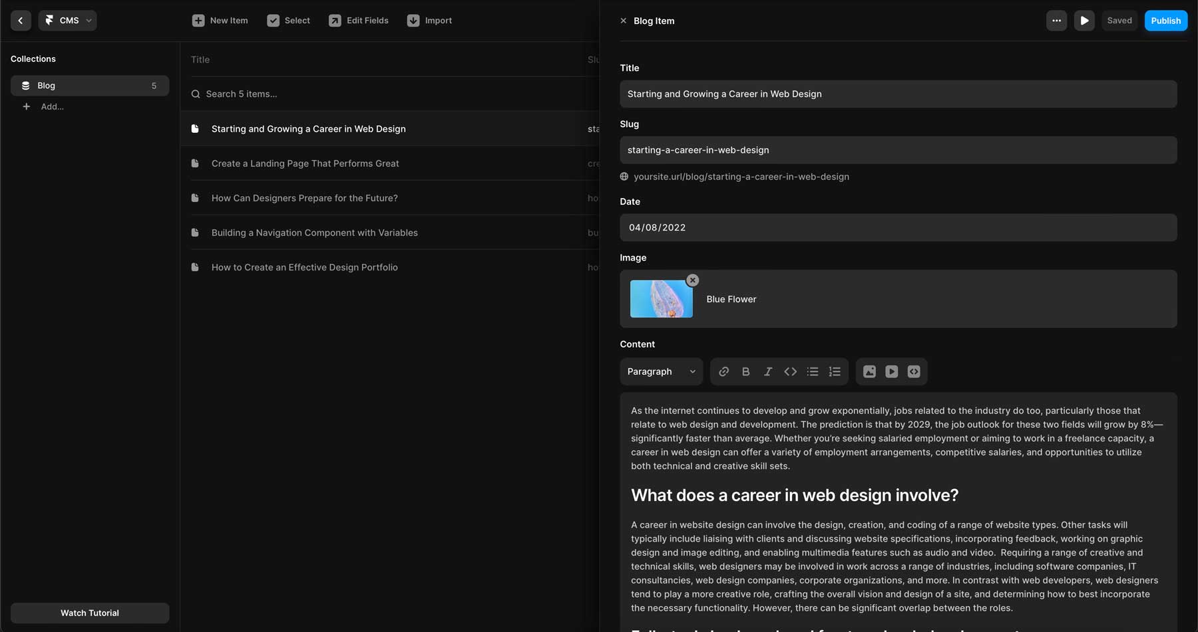
Task: Open Edit Fields from the toolbar
Action: point(359,21)
